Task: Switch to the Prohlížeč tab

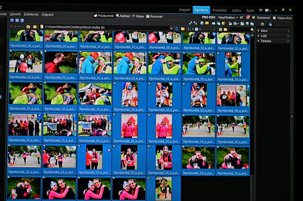Action: point(220,10)
